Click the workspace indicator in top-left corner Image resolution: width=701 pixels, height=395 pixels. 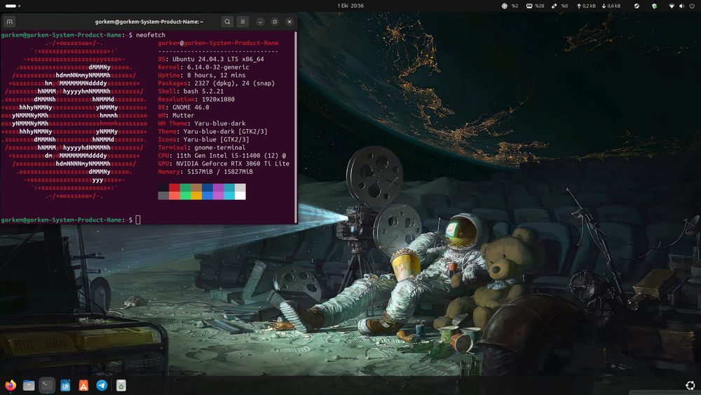tap(11, 6)
